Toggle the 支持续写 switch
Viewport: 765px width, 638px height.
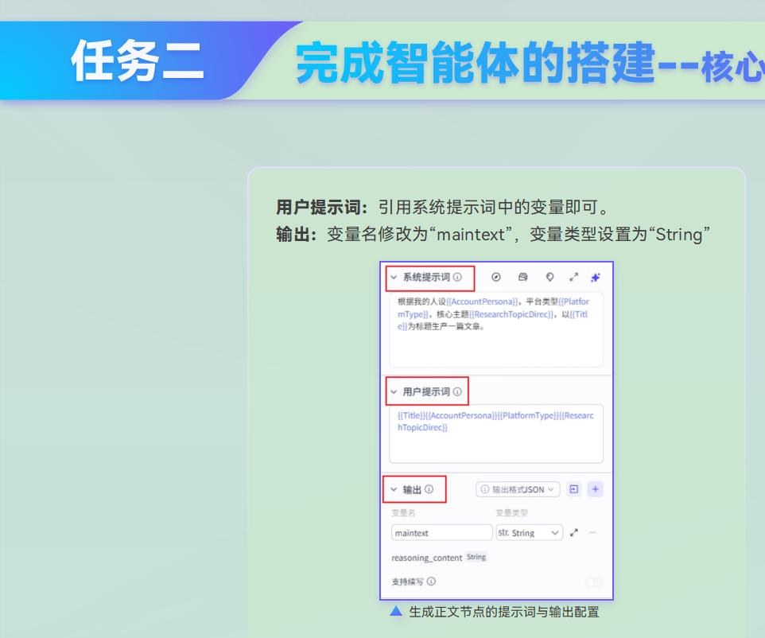594,582
